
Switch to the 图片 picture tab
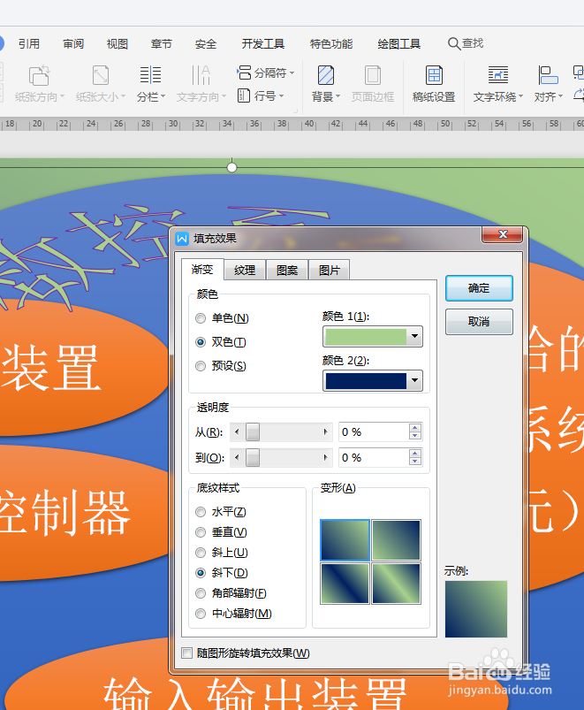tap(329, 271)
